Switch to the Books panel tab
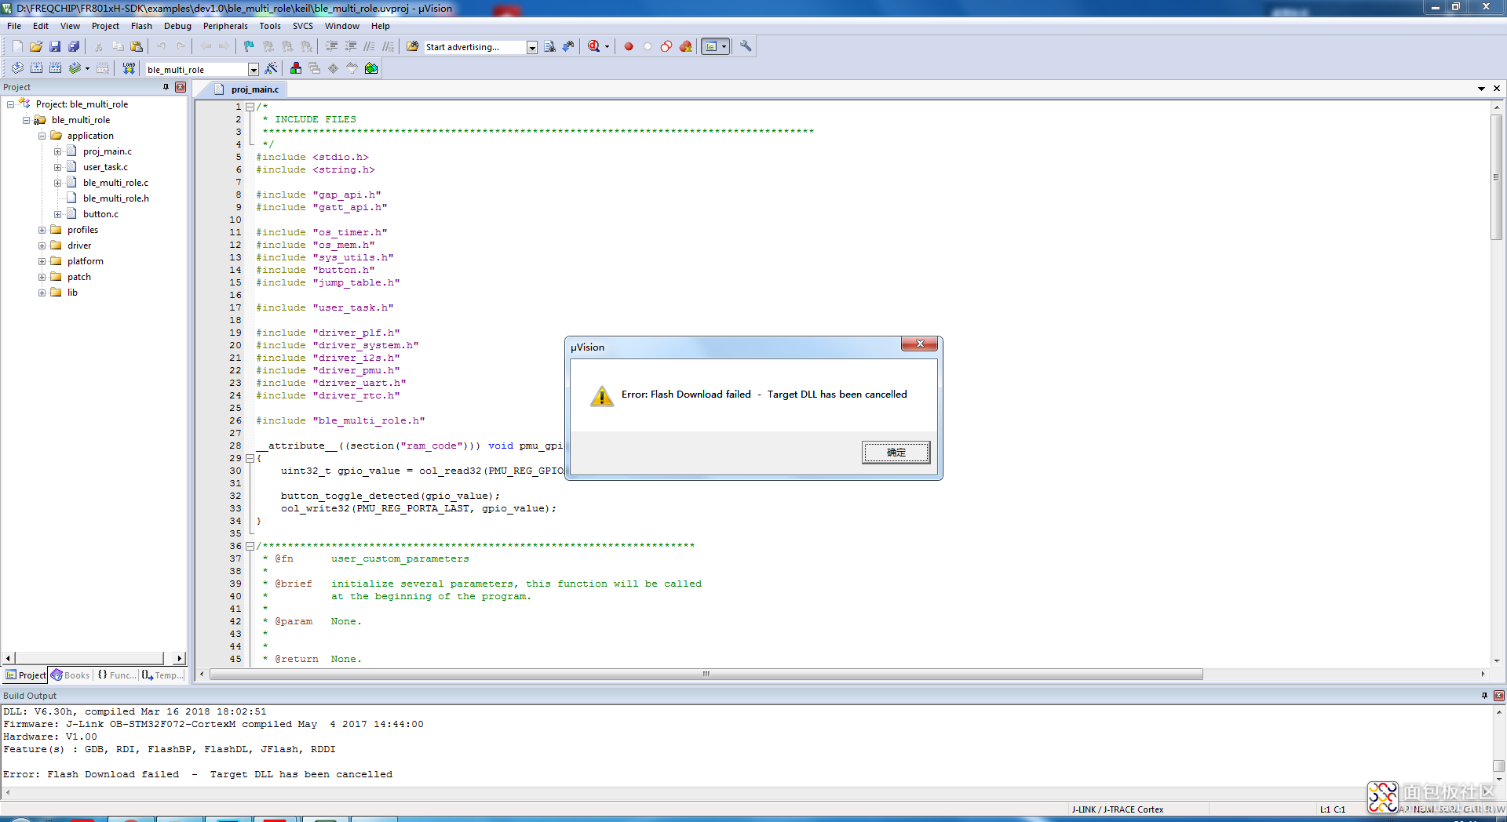 tap(71, 675)
